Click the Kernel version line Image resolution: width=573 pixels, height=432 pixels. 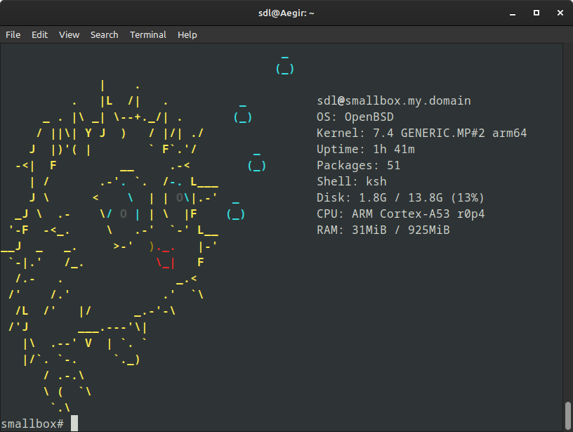421,133
